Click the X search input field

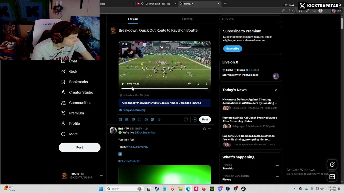click(x=251, y=19)
